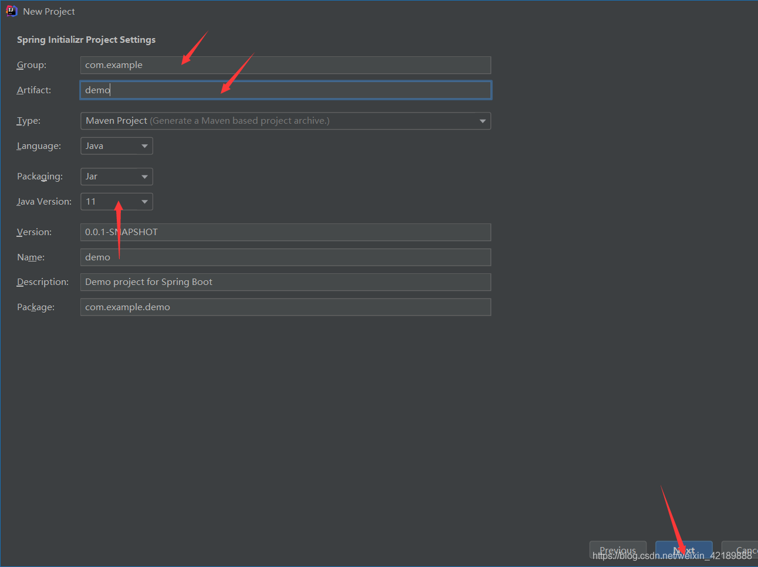Open the Packaging dropdown showing Jar
The width and height of the screenshot is (758, 567).
(116, 176)
